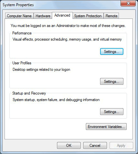Click the Administrator logon notice text
138x154 pixels.
68,26
